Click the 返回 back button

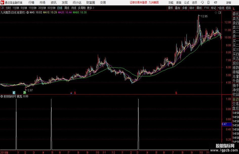click(228, 8)
